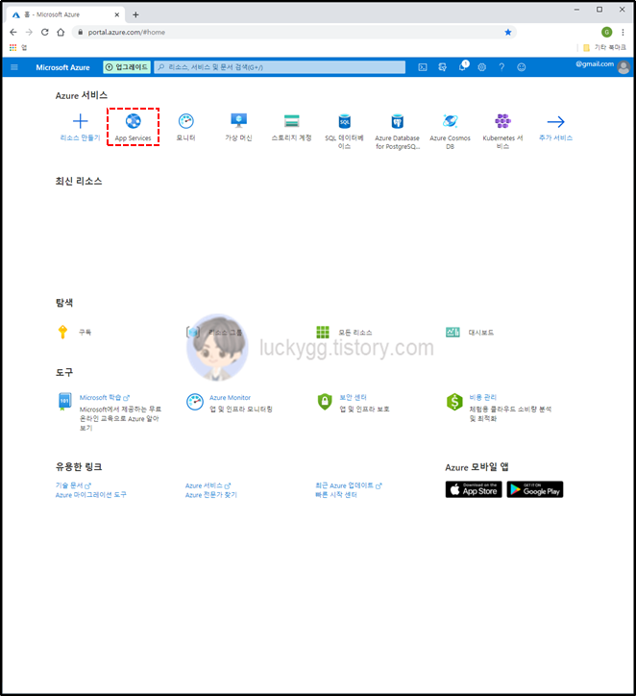Open Azure Monitor tool link
The width and height of the screenshot is (636, 696).
(231, 398)
